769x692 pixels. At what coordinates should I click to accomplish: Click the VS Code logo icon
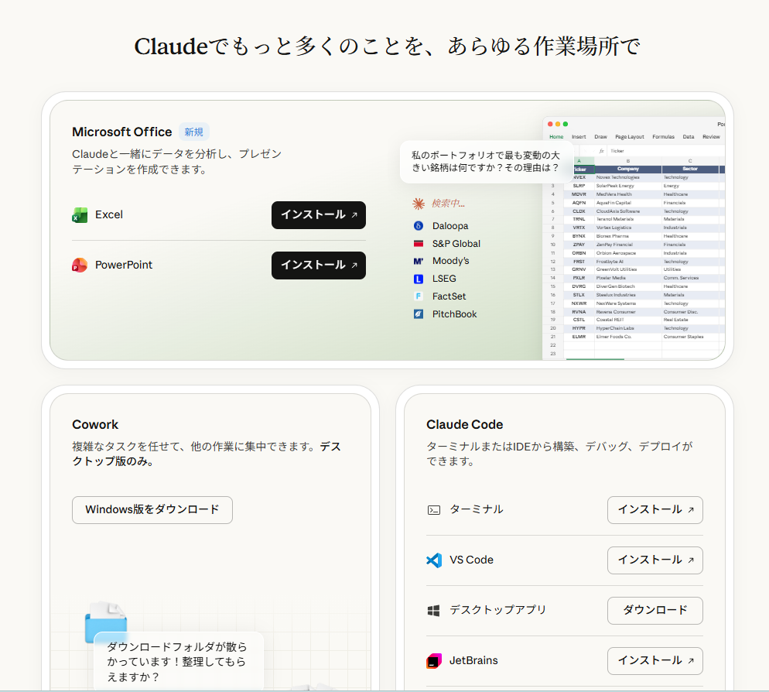(x=434, y=560)
